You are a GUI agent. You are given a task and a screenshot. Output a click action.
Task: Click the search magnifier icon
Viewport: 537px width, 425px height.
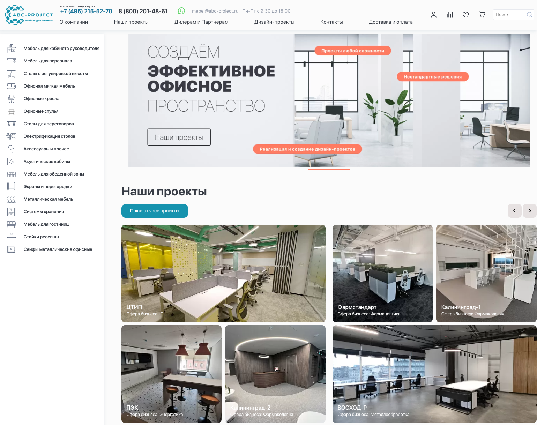(529, 15)
